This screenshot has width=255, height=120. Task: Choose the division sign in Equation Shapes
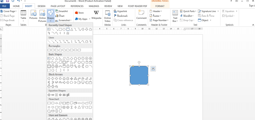(60, 95)
